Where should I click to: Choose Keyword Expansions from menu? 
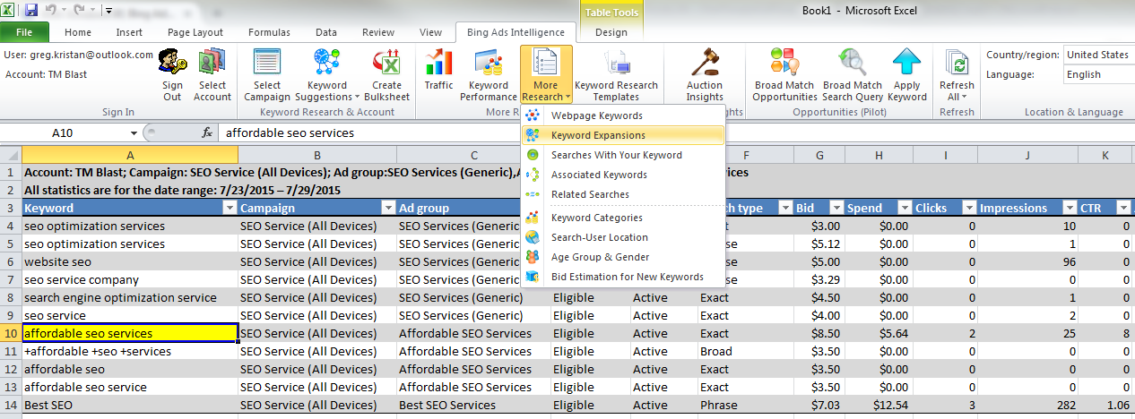[x=623, y=135]
